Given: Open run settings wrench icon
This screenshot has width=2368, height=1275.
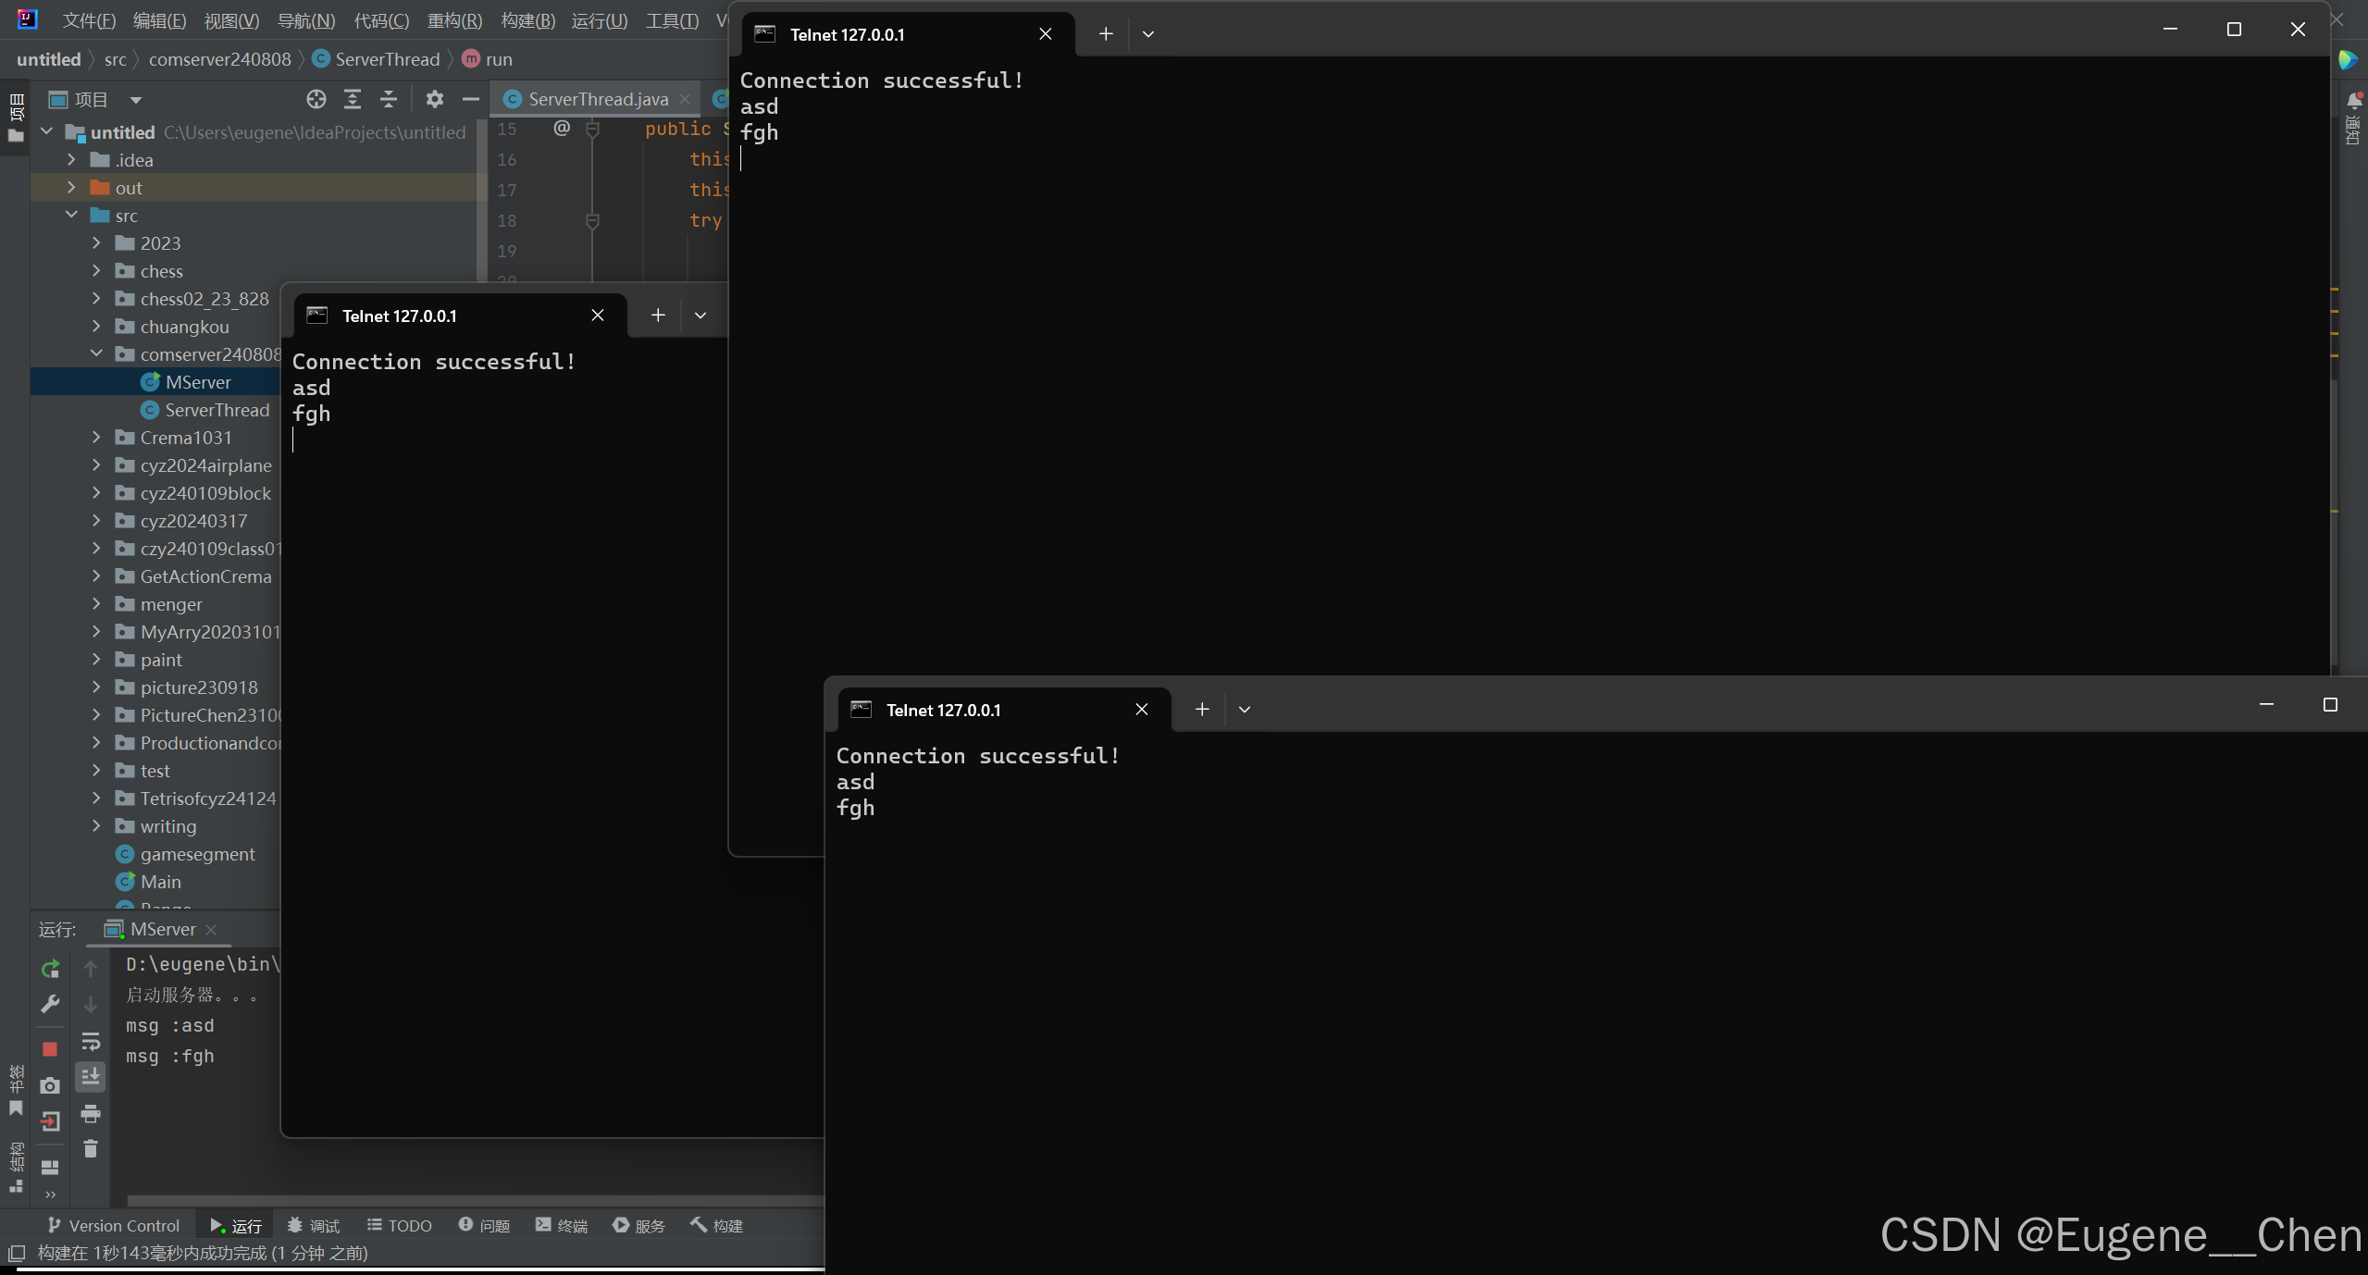Looking at the screenshot, I should point(50,1004).
